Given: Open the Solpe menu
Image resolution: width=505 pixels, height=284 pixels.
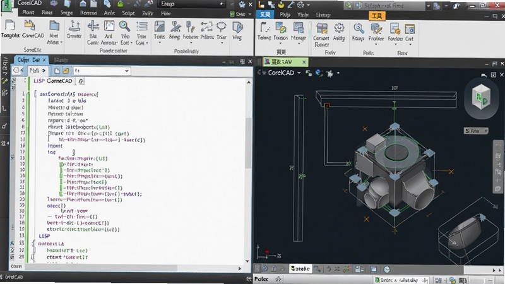Looking at the screenshot, I should click(x=128, y=13).
